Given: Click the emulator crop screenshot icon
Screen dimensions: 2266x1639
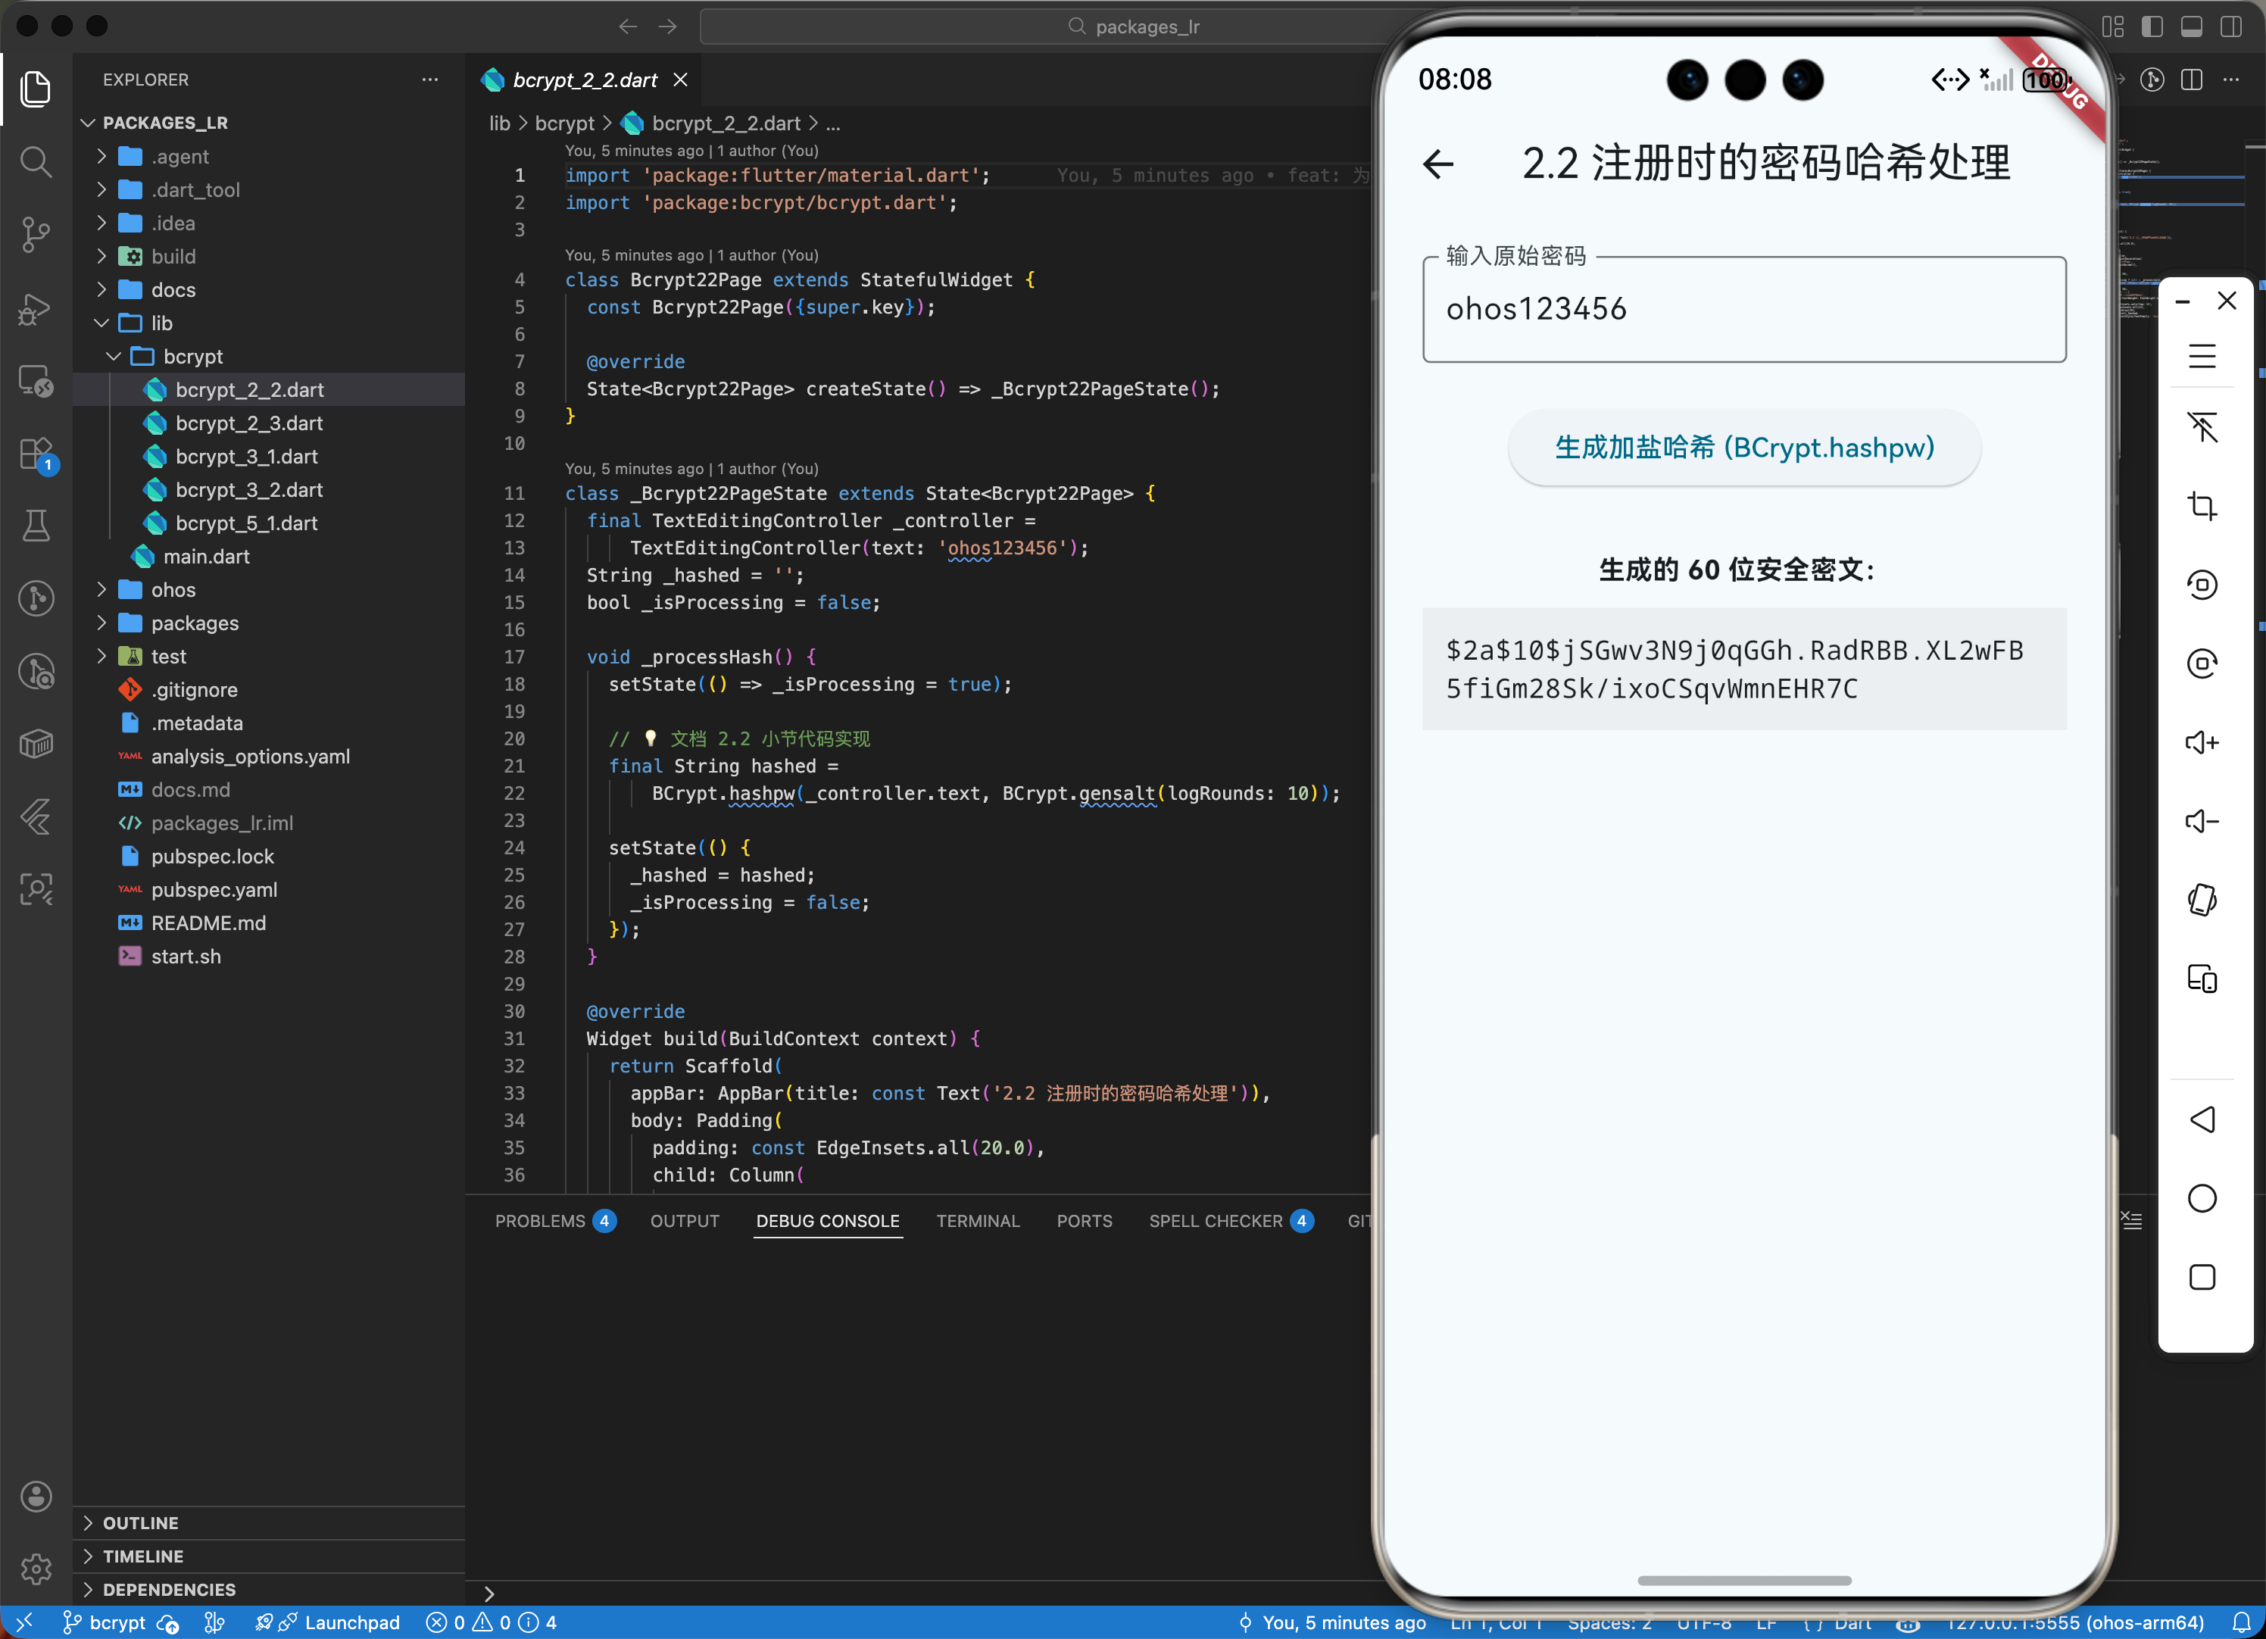Looking at the screenshot, I should click(2202, 506).
